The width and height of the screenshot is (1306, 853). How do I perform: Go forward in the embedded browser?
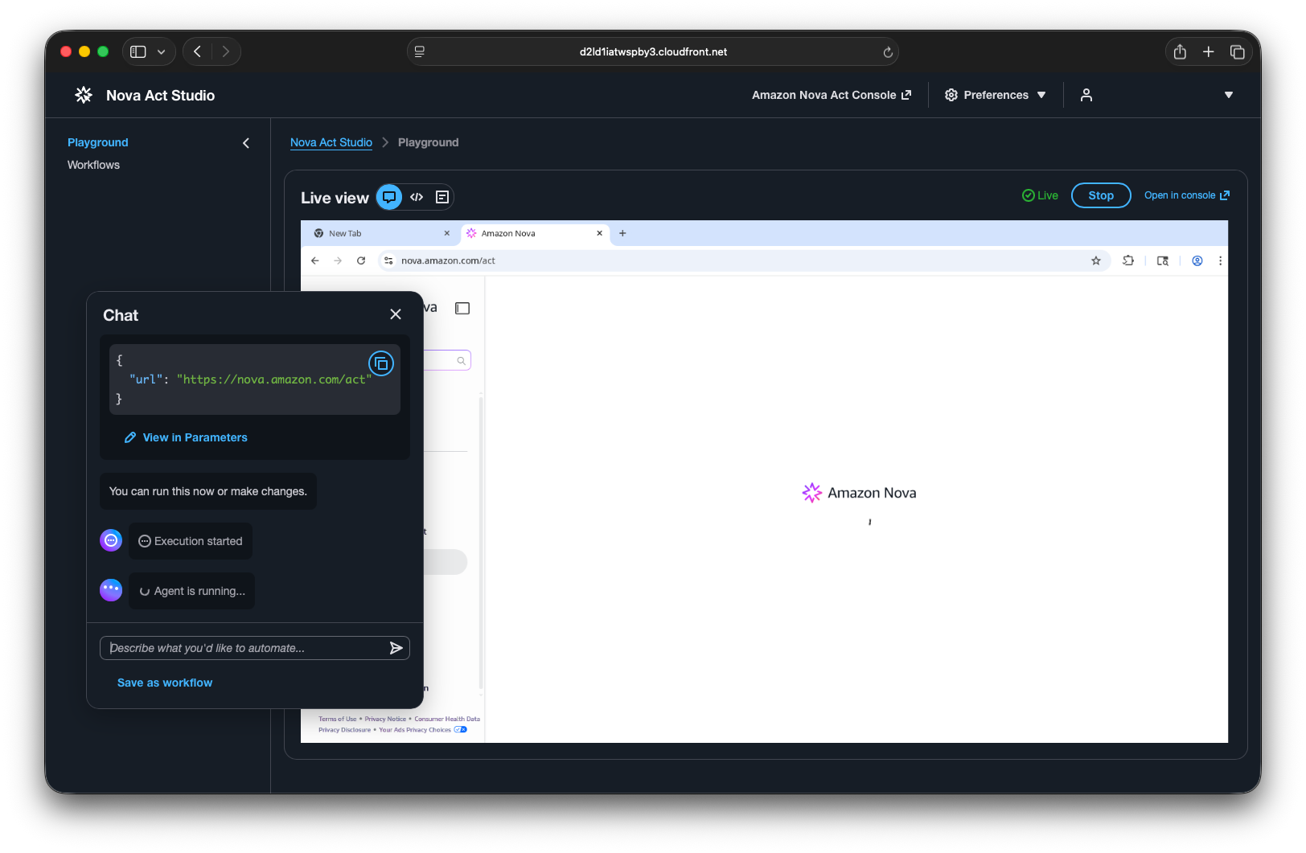[x=338, y=260]
